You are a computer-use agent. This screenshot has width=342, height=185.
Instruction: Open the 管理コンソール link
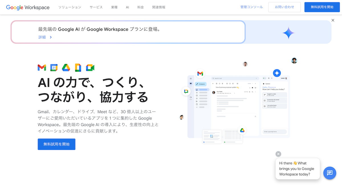[x=252, y=7]
